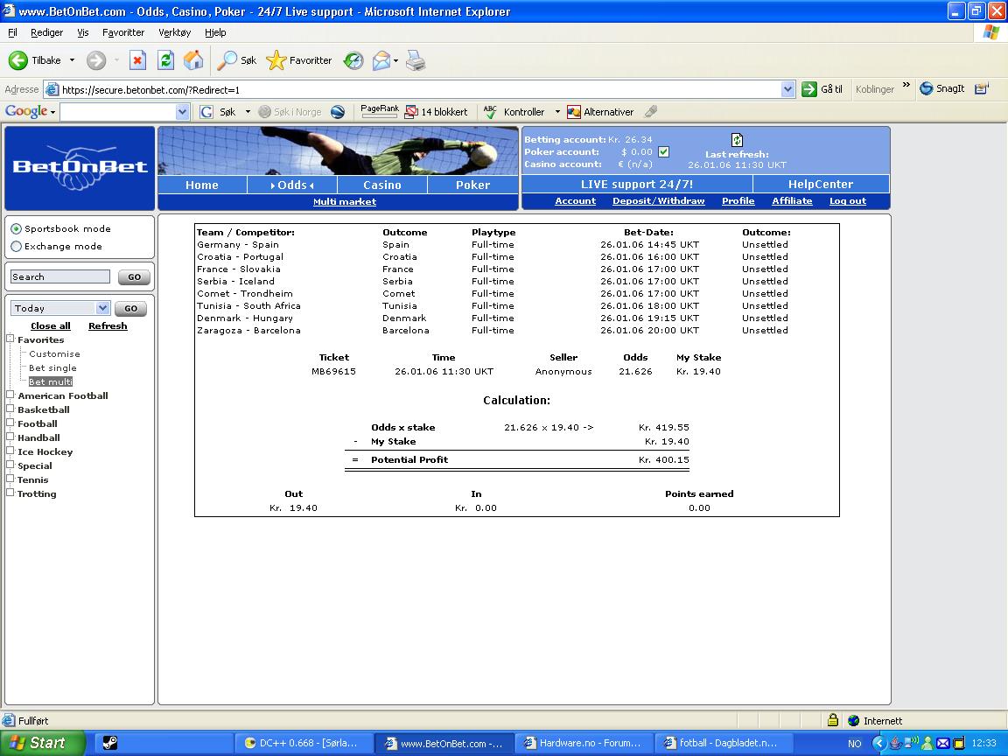Image resolution: width=1008 pixels, height=756 pixels.
Task: Open SnagIt toolbar icon
Action: coord(927,88)
